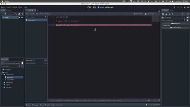Switch to the Script workspace
Screen dimensions: 190x107
tap(101, 7)
